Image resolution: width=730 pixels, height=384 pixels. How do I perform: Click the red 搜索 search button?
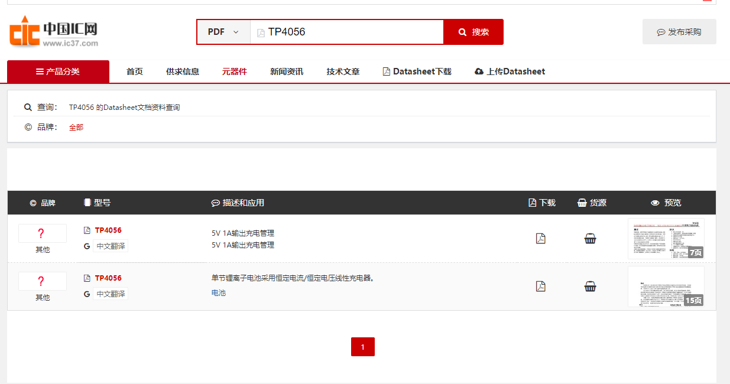point(473,32)
